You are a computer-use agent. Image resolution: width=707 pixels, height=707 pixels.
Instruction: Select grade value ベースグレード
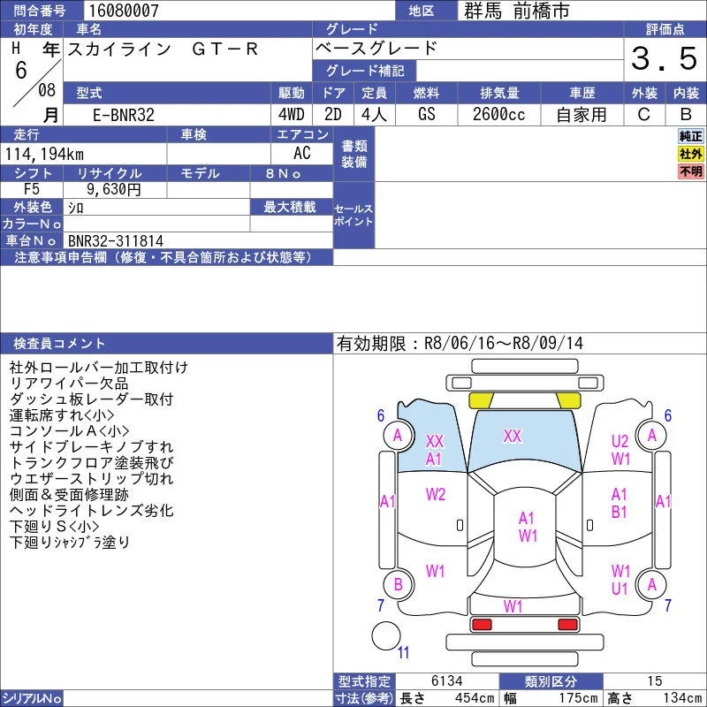tap(376, 48)
